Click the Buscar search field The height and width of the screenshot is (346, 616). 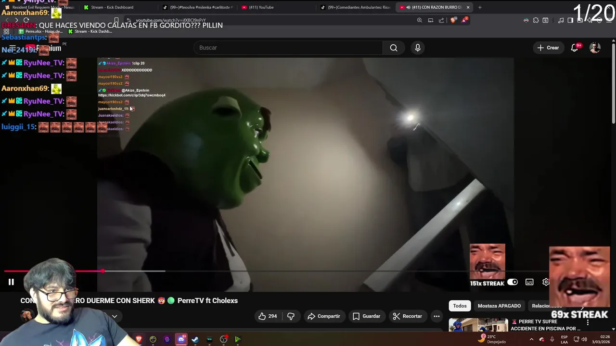(288, 48)
